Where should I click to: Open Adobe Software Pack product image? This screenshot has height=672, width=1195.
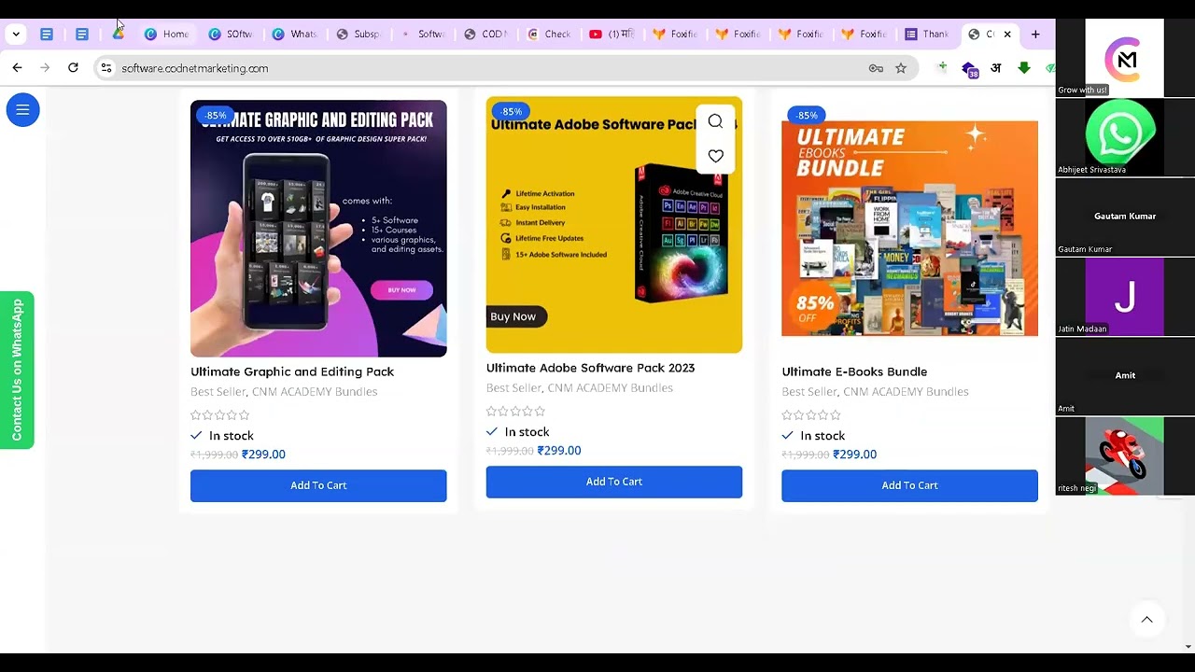(x=614, y=225)
